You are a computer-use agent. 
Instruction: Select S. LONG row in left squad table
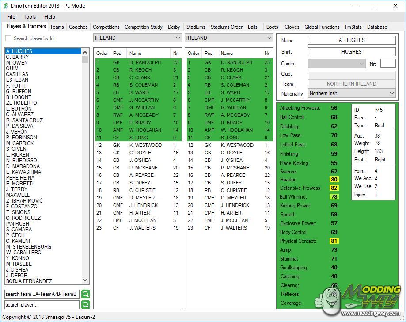[138, 138]
